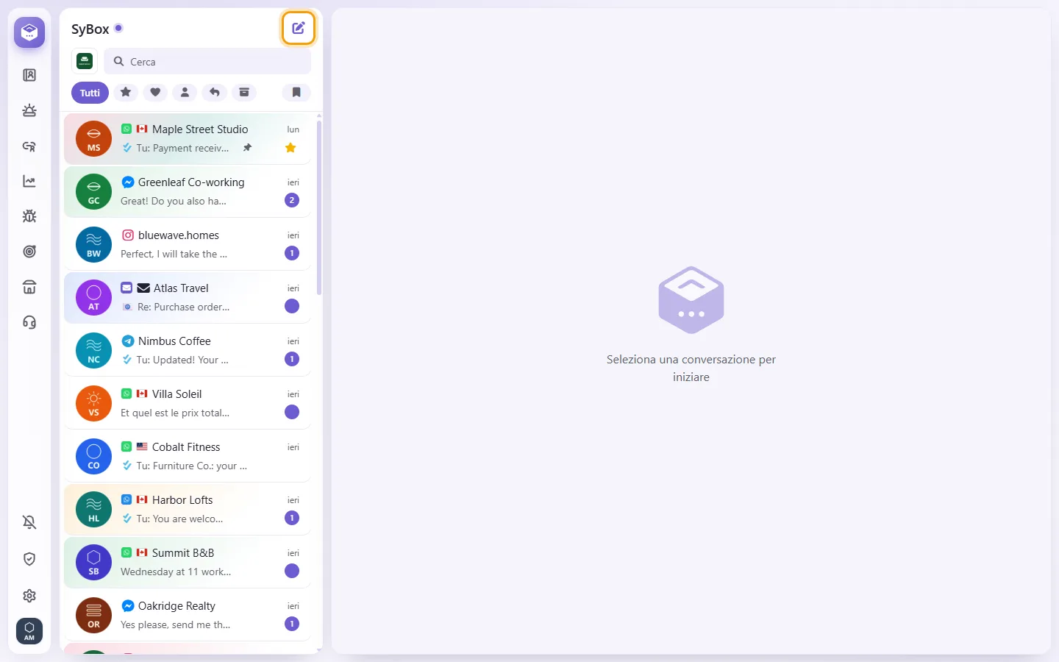Open the contacts address book in sidebar
This screenshot has height=662, width=1059.
[x=29, y=75]
